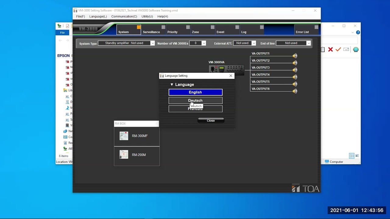Click the VA-OUTPUT1 label
Viewport: 390px width, 219px height.
pyautogui.click(x=261, y=54)
